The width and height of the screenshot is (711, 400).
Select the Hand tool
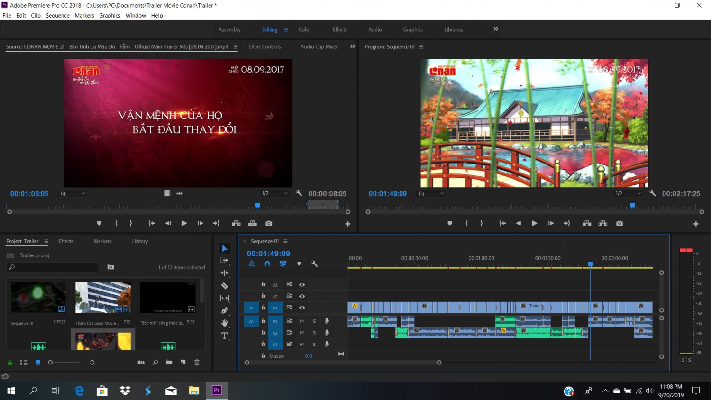coord(225,323)
